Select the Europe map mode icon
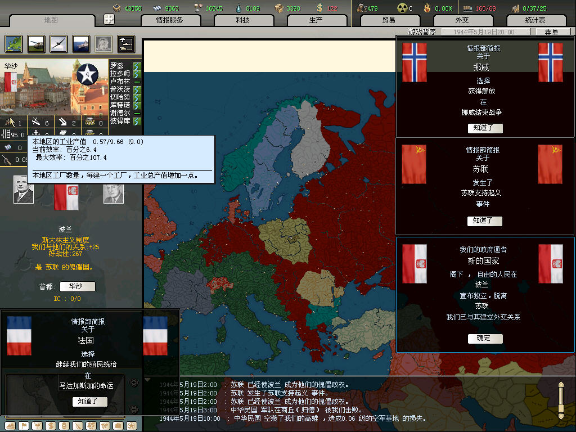 click(13, 44)
